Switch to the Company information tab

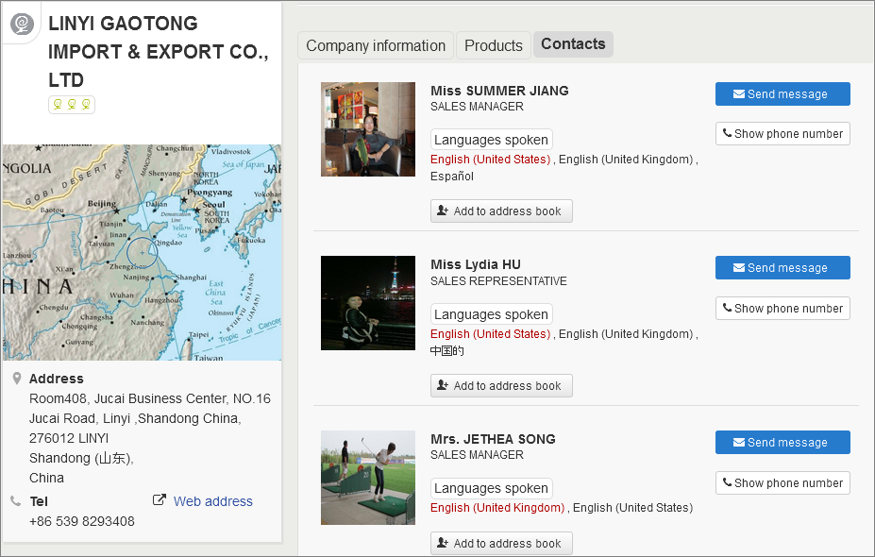(376, 45)
